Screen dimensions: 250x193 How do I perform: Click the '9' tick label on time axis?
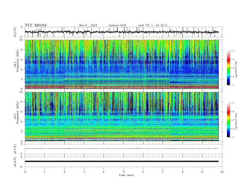(202, 172)
